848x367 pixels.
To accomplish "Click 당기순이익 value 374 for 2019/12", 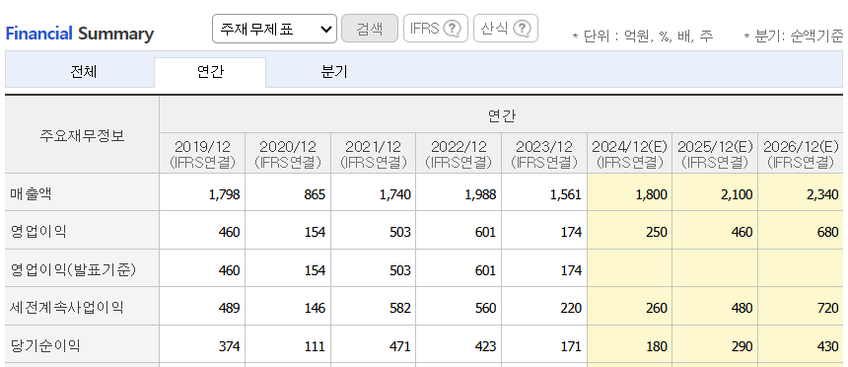I will click(229, 346).
